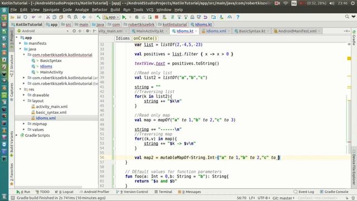This screenshot has height=201, width=357.
Task: Open the VCS menu
Action: [149, 9]
